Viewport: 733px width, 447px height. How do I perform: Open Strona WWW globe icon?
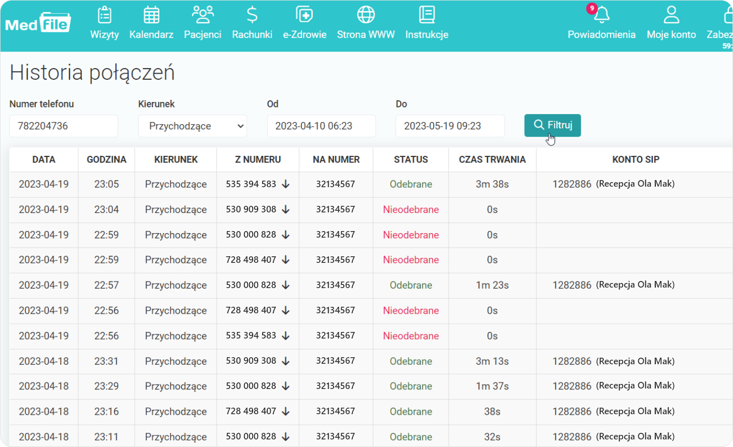[x=366, y=15]
